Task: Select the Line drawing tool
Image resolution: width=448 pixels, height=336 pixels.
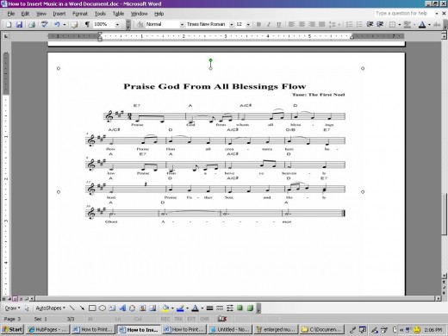Action: pyautogui.click(x=72, y=308)
